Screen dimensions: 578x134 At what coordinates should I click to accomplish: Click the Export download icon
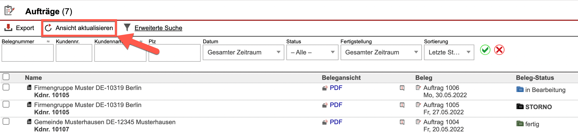click(x=8, y=27)
